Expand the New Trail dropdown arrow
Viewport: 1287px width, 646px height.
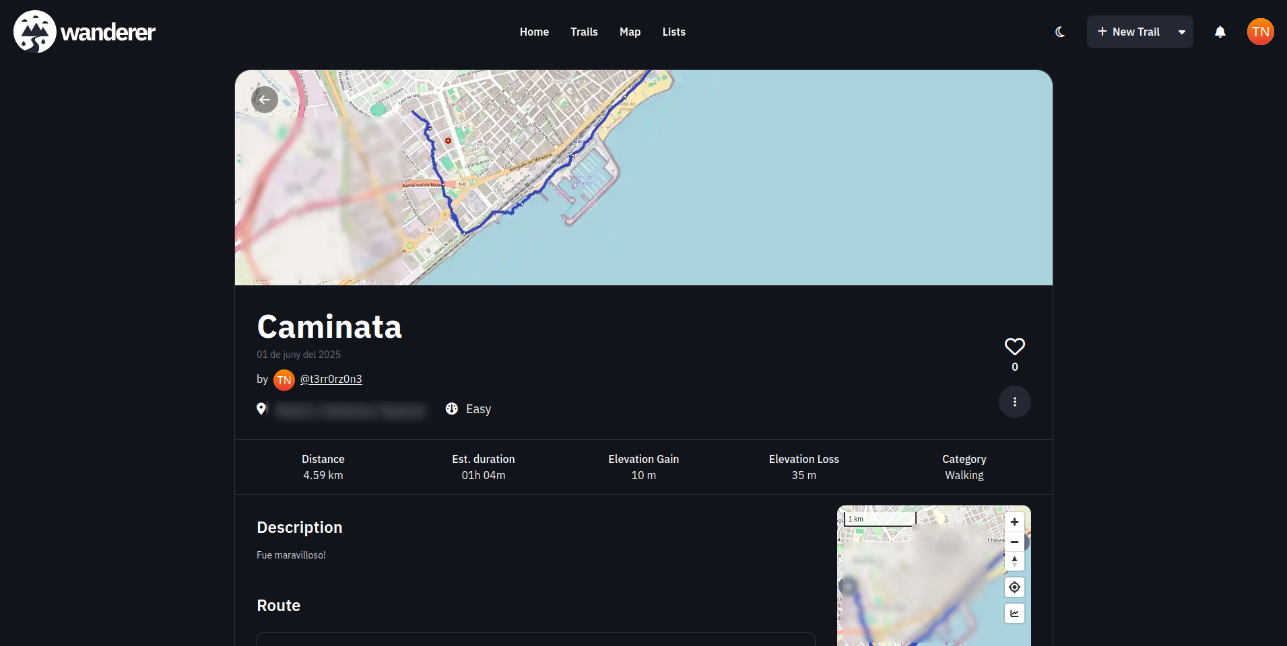tap(1181, 32)
